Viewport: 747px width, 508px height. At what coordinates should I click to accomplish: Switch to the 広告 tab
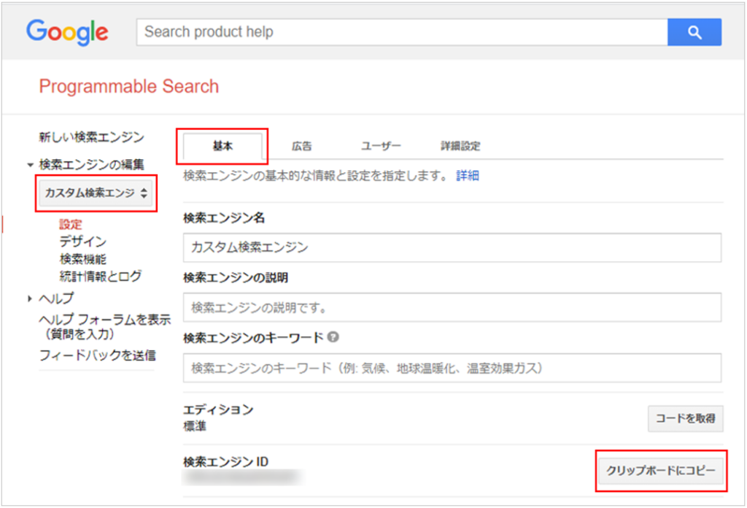(301, 146)
